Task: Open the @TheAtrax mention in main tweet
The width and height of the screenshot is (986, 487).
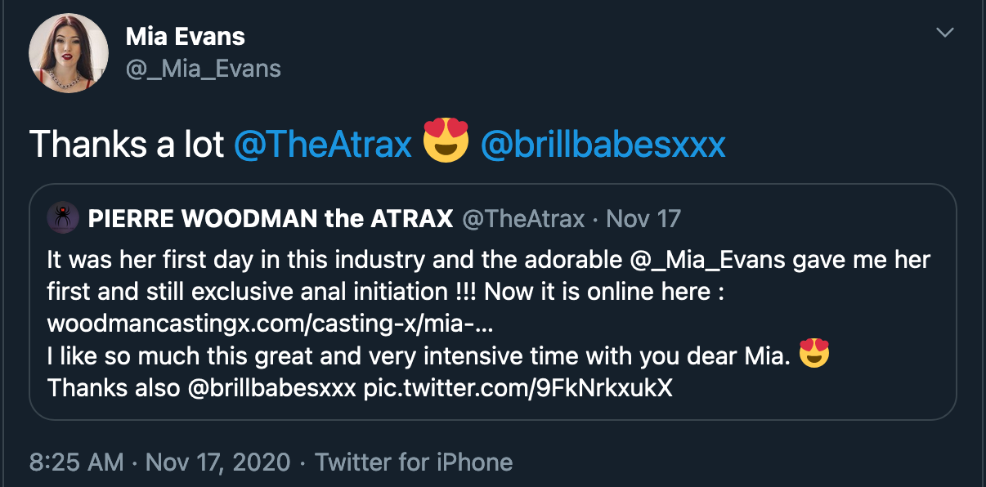Action: [x=322, y=145]
